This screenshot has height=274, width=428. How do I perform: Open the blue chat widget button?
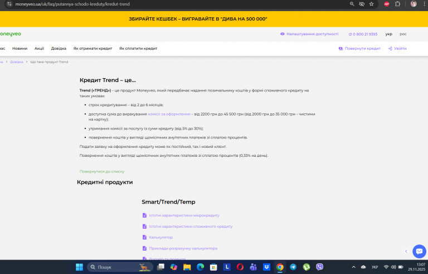click(x=419, y=251)
